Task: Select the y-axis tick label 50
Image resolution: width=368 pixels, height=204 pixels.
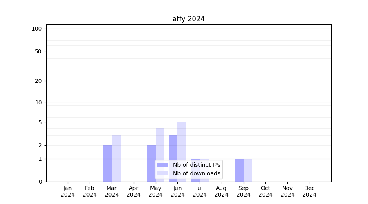Action: point(38,51)
